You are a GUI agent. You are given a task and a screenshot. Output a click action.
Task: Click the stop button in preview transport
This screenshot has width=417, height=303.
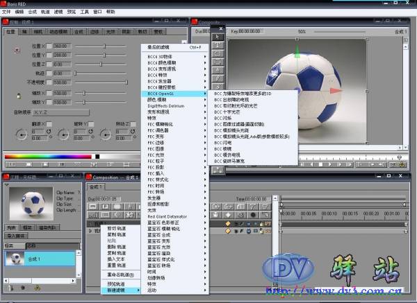(320, 164)
